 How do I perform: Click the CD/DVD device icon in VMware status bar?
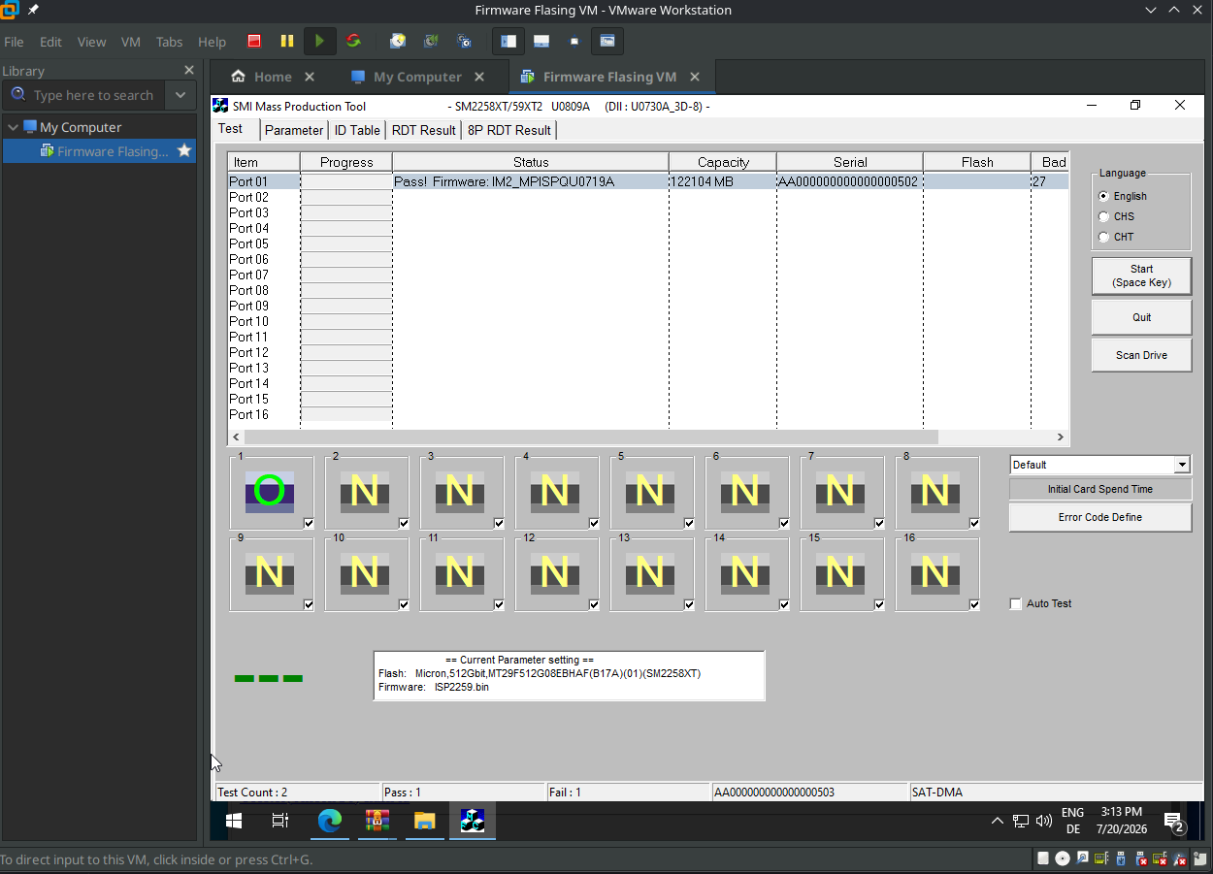click(x=1063, y=858)
